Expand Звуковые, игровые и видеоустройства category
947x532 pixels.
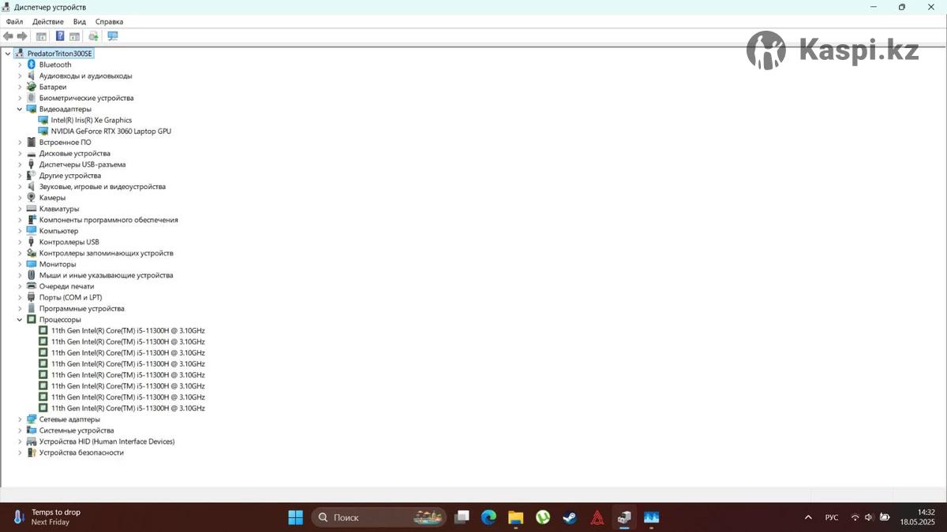click(x=20, y=187)
